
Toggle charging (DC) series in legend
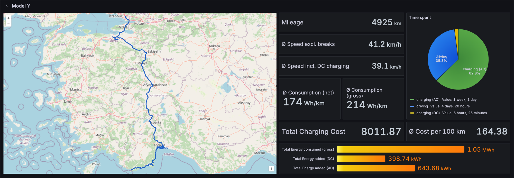pyautogui.click(x=428, y=113)
